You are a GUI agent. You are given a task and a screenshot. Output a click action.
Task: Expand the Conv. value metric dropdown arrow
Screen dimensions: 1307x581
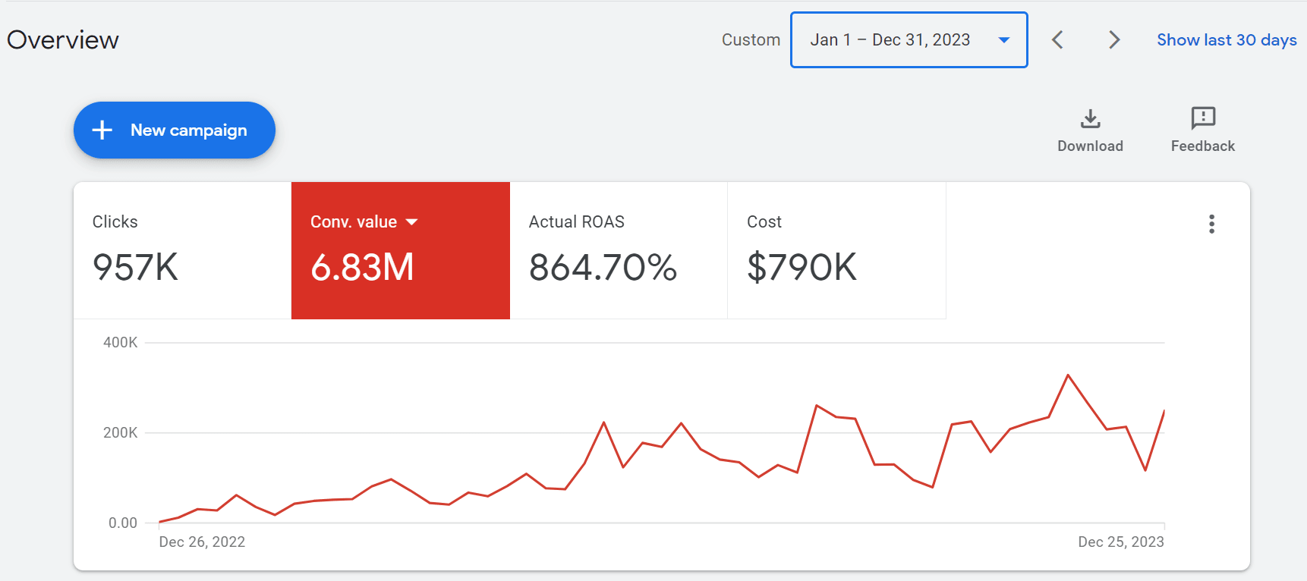tap(412, 222)
